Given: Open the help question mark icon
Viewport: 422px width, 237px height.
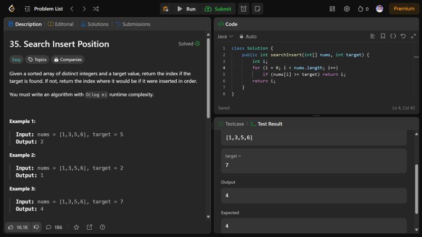Looking at the screenshot, I should 102,228.
